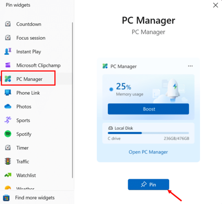Image resolution: width=222 pixels, height=204 pixels.
Task: Choose Phone Link widget entry
Action: pos(36,93)
